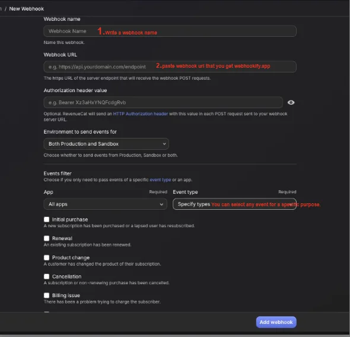Click into the Webhook URL field
Screen dimensions: 350x337
[170, 67]
